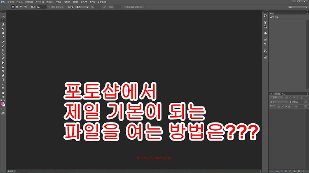Open the Filter menu
Image resolution: width=309 pixels, height=173 pixels.
click(x=67, y=2)
